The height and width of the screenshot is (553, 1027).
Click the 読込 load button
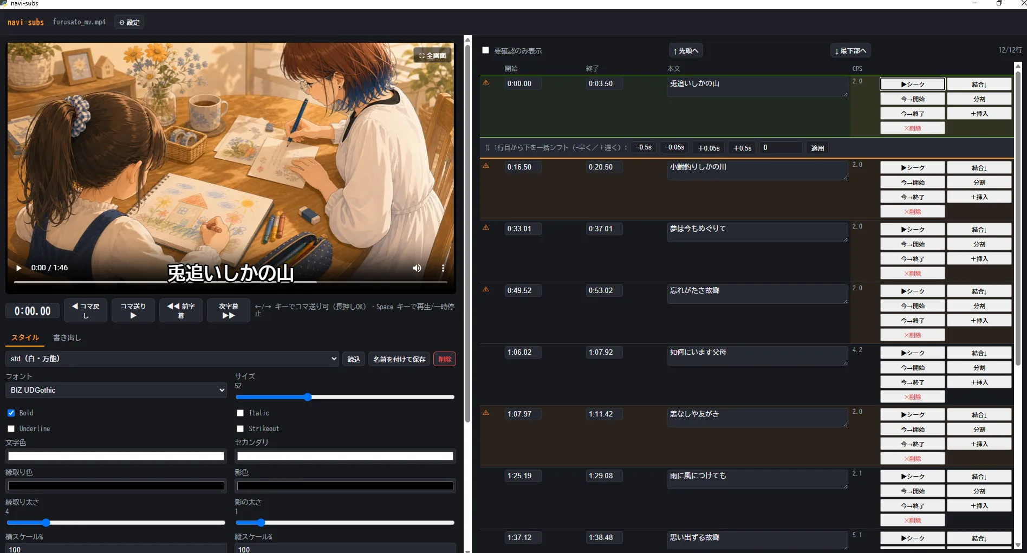click(x=354, y=359)
